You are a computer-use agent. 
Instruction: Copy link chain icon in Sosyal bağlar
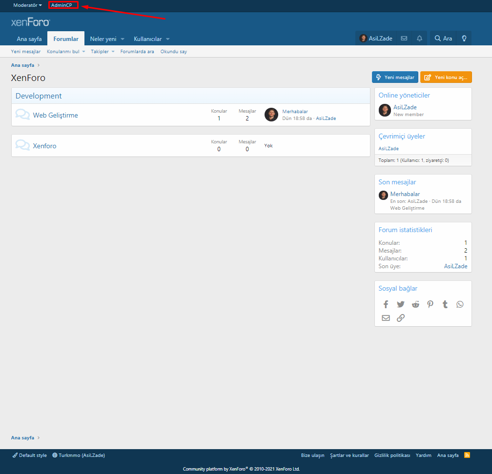point(401,318)
